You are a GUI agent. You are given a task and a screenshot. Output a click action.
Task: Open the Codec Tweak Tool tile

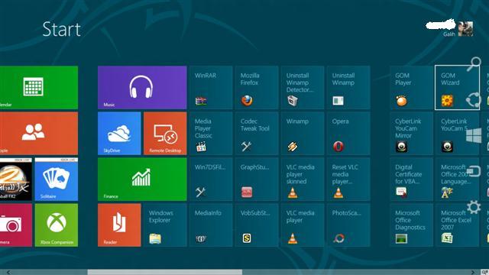257,133
